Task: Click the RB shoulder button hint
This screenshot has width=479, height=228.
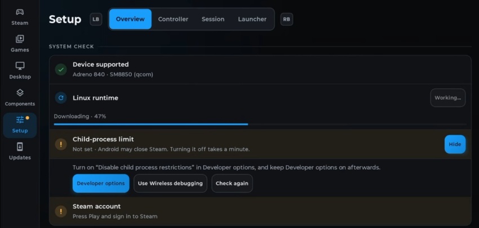Action: click(x=286, y=19)
